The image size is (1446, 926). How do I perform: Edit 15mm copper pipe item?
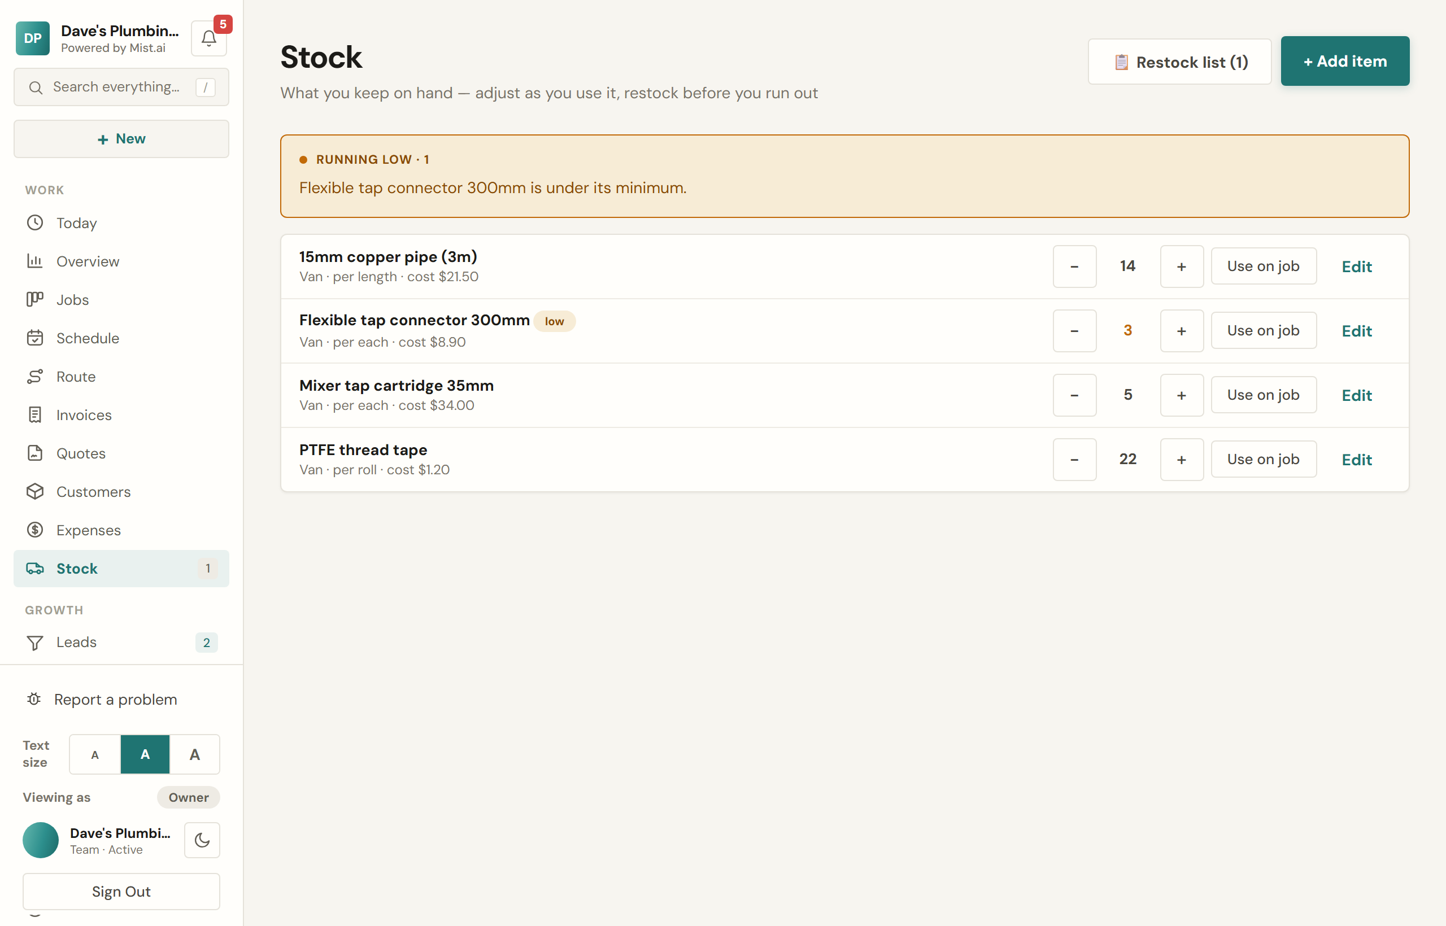[x=1356, y=267]
